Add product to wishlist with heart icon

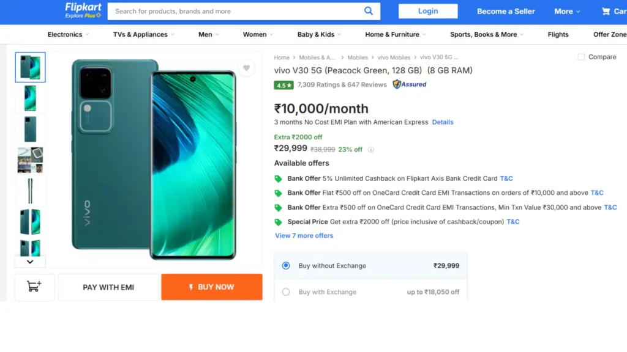tap(246, 68)
